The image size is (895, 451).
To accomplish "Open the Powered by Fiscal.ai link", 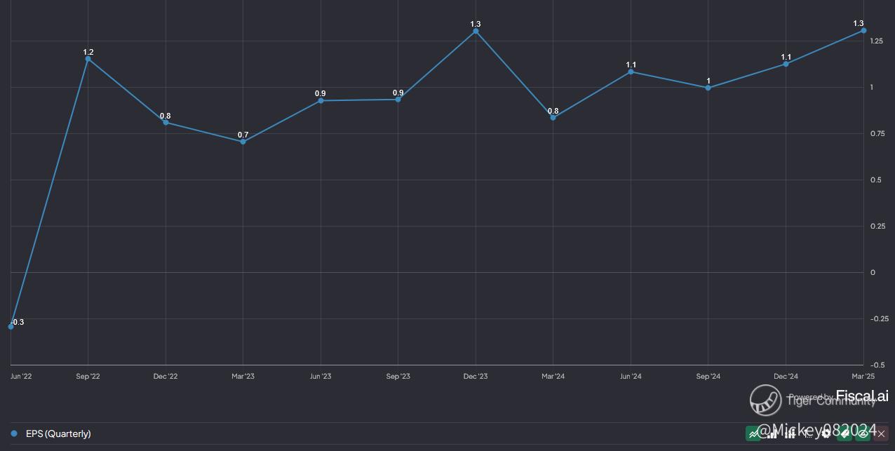I will 838,396.
